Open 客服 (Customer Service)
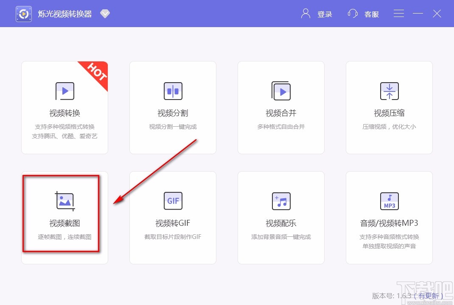The height and width of the screenshot is (305, 454). 372,14
